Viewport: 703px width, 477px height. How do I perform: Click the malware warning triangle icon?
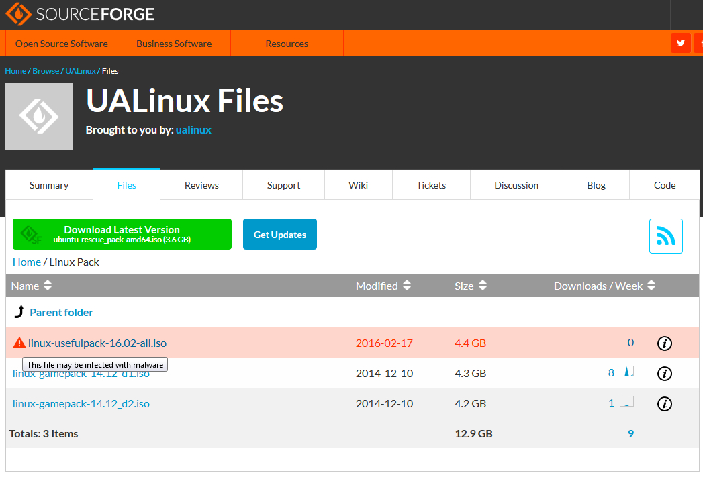(x=19, y=343)
